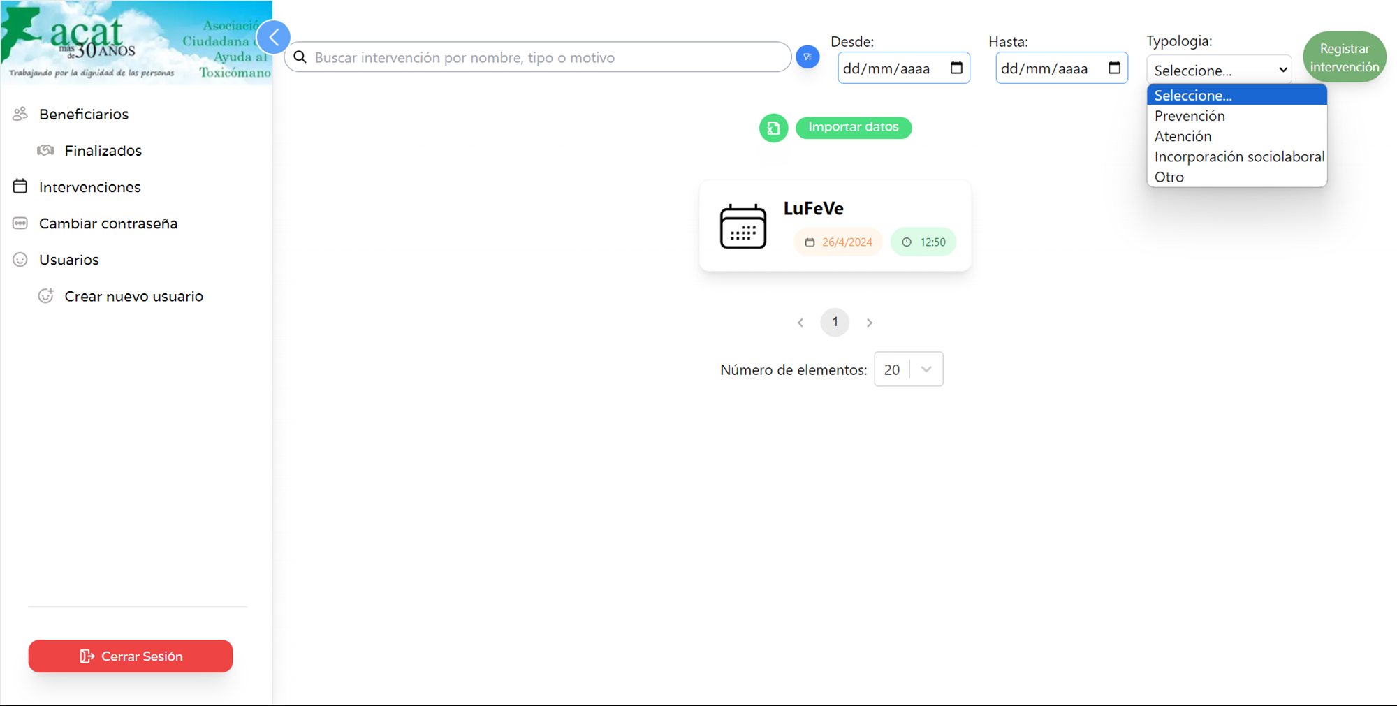
Task: Navigate to Intervenciones menu item
Action: [x=89, y=187]
